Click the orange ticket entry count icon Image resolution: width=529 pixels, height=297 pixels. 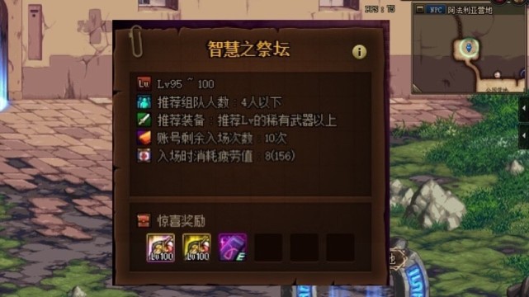144,138
